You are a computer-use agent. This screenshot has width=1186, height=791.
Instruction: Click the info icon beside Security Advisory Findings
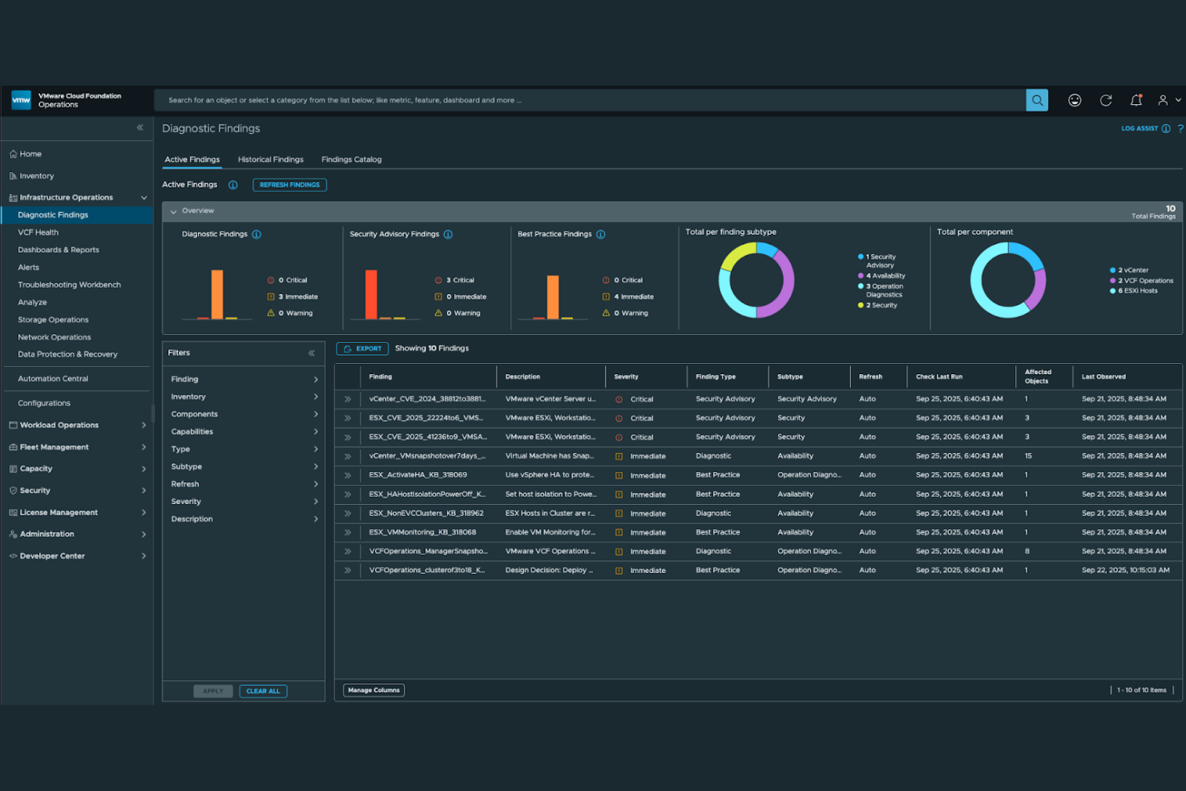tap(448, 234)
